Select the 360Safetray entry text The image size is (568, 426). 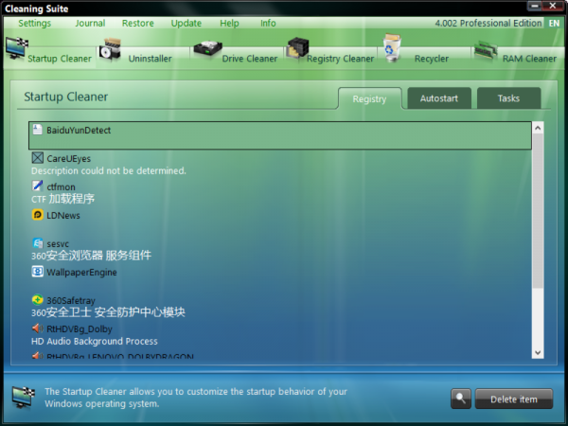[71, 300]
